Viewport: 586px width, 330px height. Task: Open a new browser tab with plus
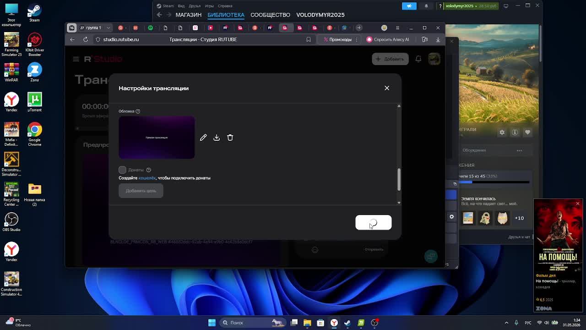(x=359, y=28)
